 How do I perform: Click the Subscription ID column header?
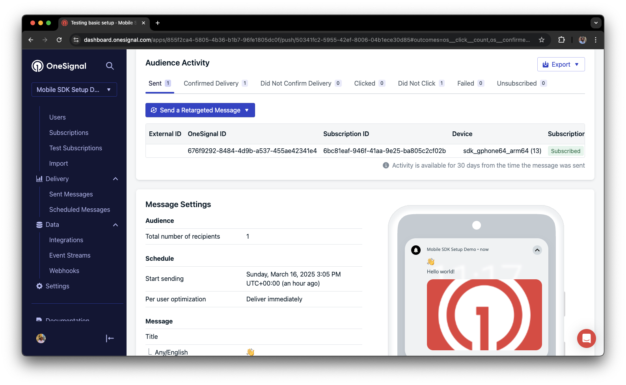click(x=346, y=134)
